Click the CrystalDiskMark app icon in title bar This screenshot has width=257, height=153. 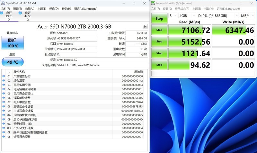click(x=153, y=3)
